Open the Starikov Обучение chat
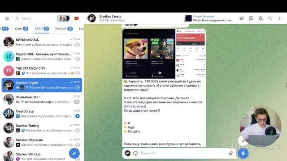Screen dimensions: 287x161 point(42,142)
